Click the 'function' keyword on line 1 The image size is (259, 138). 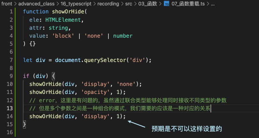click(x=36, y=12)
